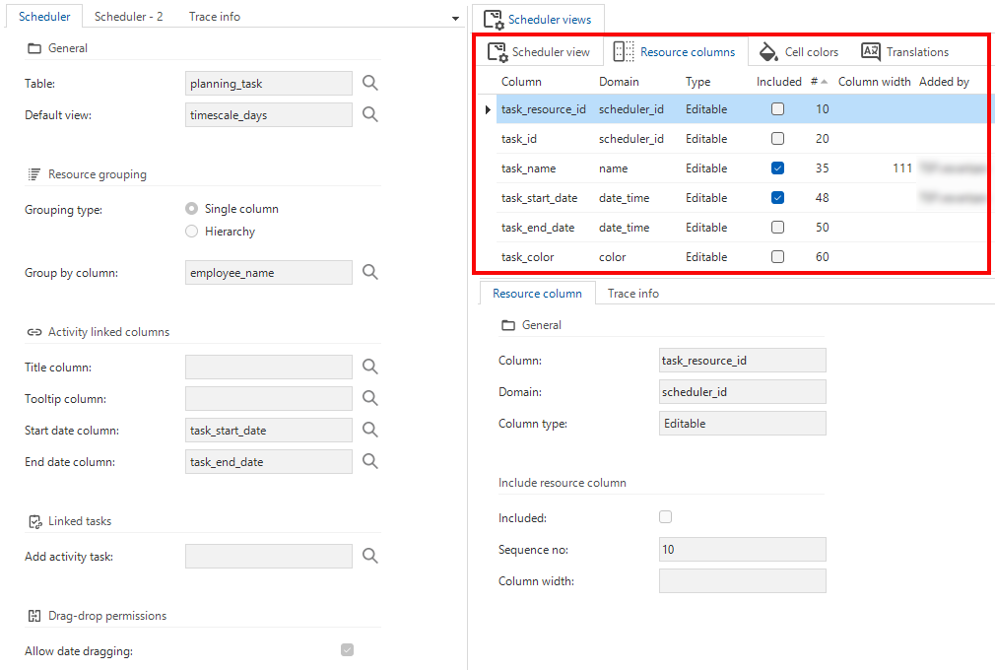Open the lower Trace info tab
The image size is (995, 670).
[x=632, y=294]
